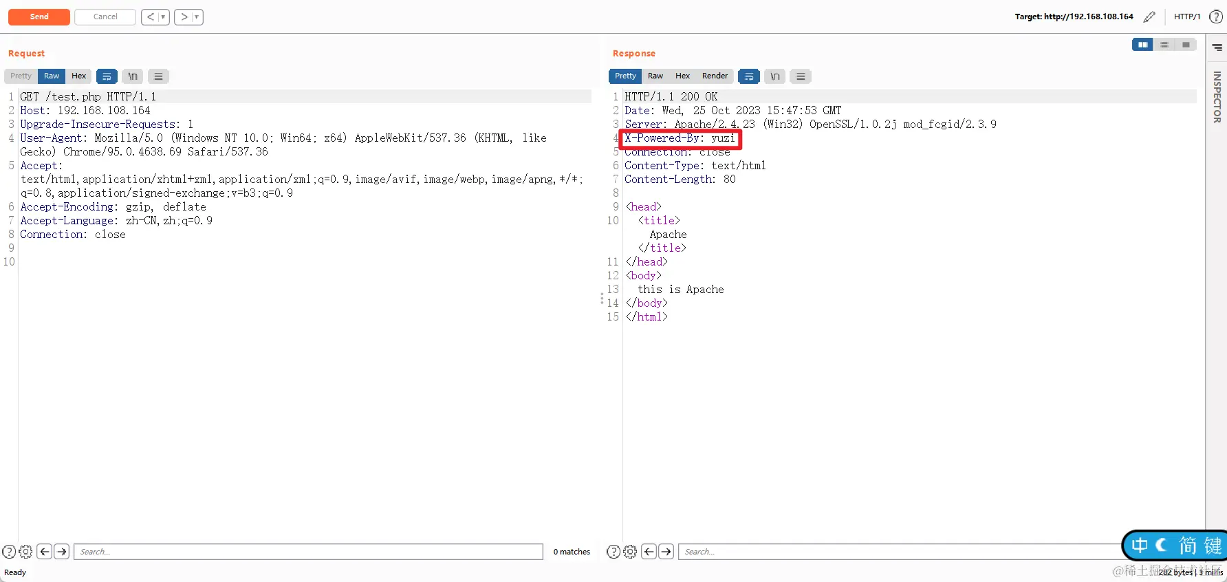Viewport: 1227px width, 582px height.
Task: Go to next match in Response search
Action: (x=666, y=552)
